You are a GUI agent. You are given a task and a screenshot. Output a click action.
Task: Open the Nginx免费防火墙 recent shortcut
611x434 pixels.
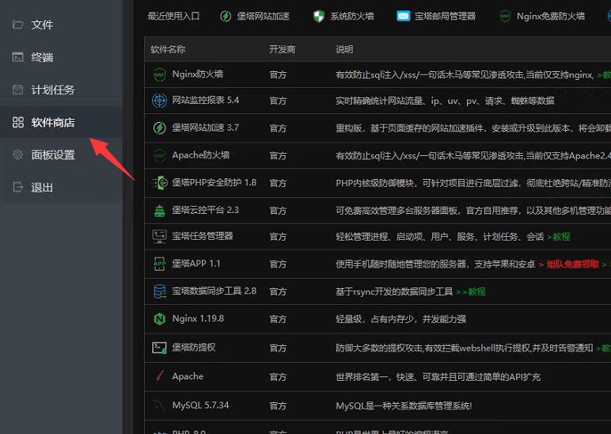[x=542, y=16]
